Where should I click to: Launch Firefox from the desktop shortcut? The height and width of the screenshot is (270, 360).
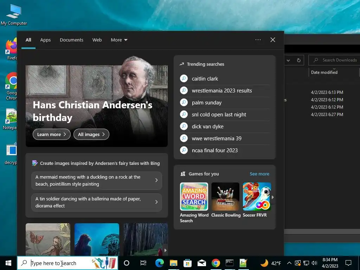click(x=12, y=49)
